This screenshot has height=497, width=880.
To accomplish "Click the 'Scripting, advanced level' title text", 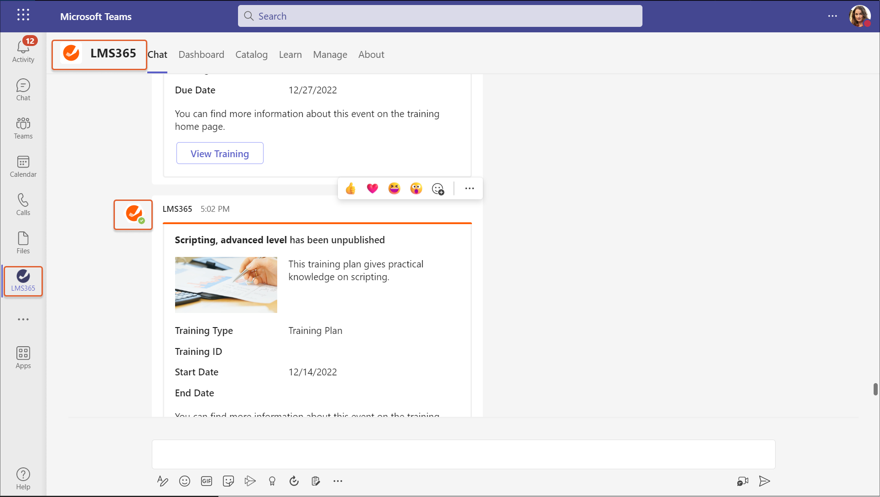I will coord(231,240).
